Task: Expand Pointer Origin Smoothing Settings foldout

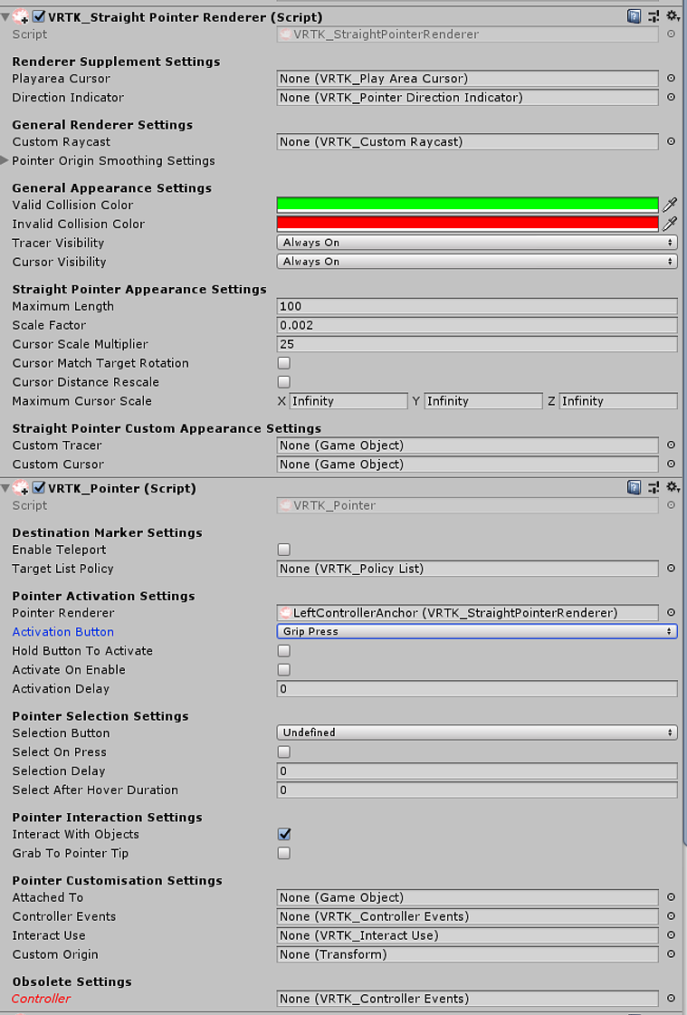Action: (x=5, y=160)
